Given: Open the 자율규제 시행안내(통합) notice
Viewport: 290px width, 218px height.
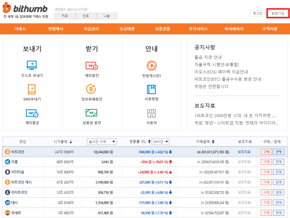Looking at the screenshot, I should [217, 65].
